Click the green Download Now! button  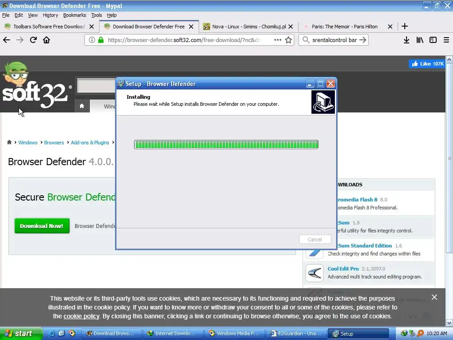42,226
